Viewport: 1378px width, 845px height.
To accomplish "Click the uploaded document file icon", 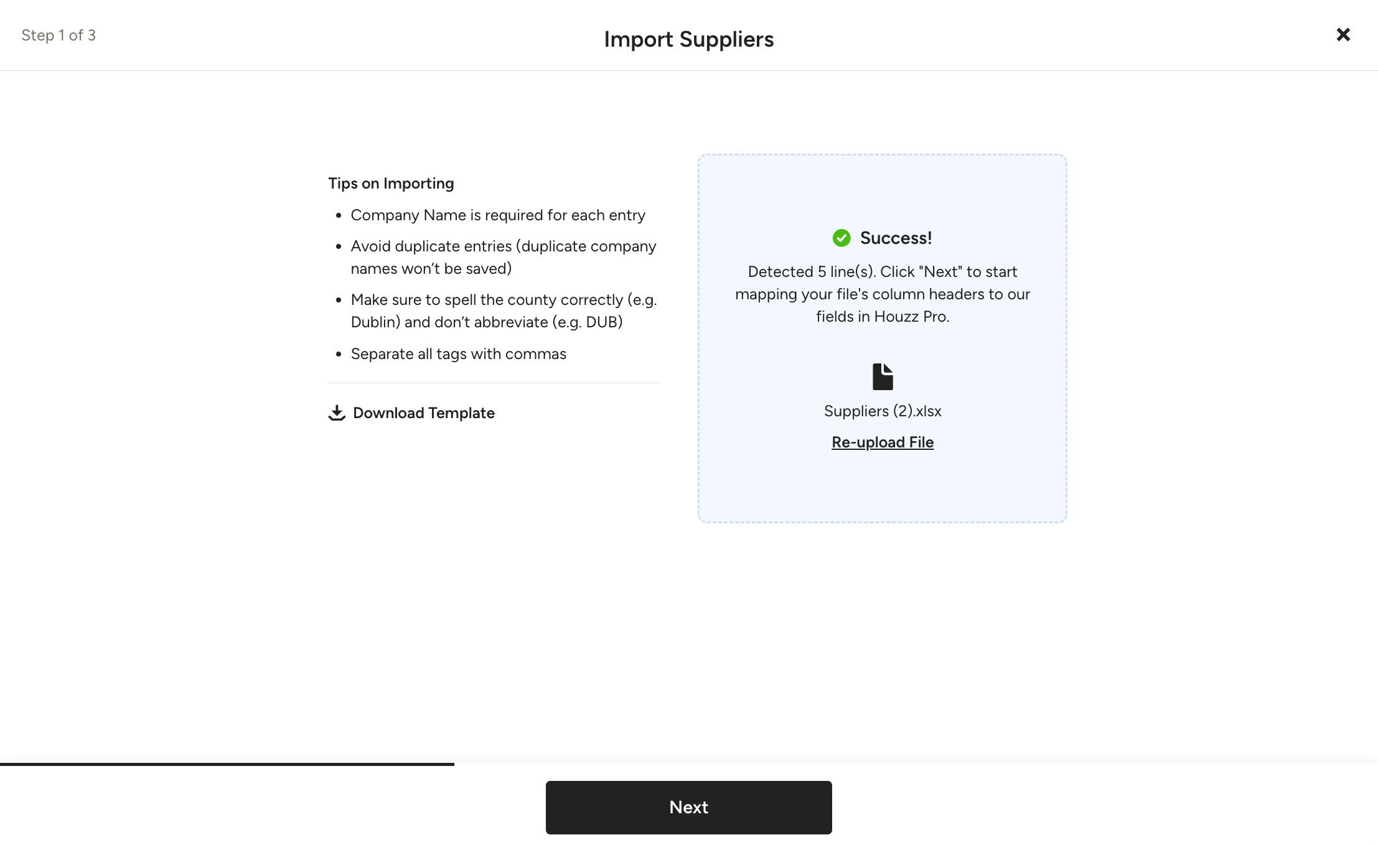I will click(883, 377).
